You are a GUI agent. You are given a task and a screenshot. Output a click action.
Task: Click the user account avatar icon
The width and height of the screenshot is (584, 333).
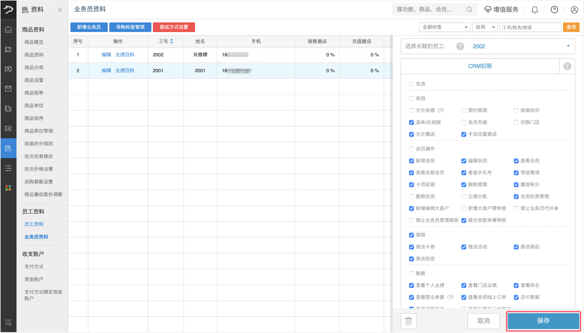(x=574, y=10)
